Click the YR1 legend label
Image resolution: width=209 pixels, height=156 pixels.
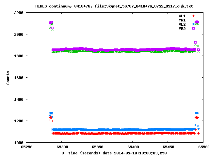[x=182, y=20]
